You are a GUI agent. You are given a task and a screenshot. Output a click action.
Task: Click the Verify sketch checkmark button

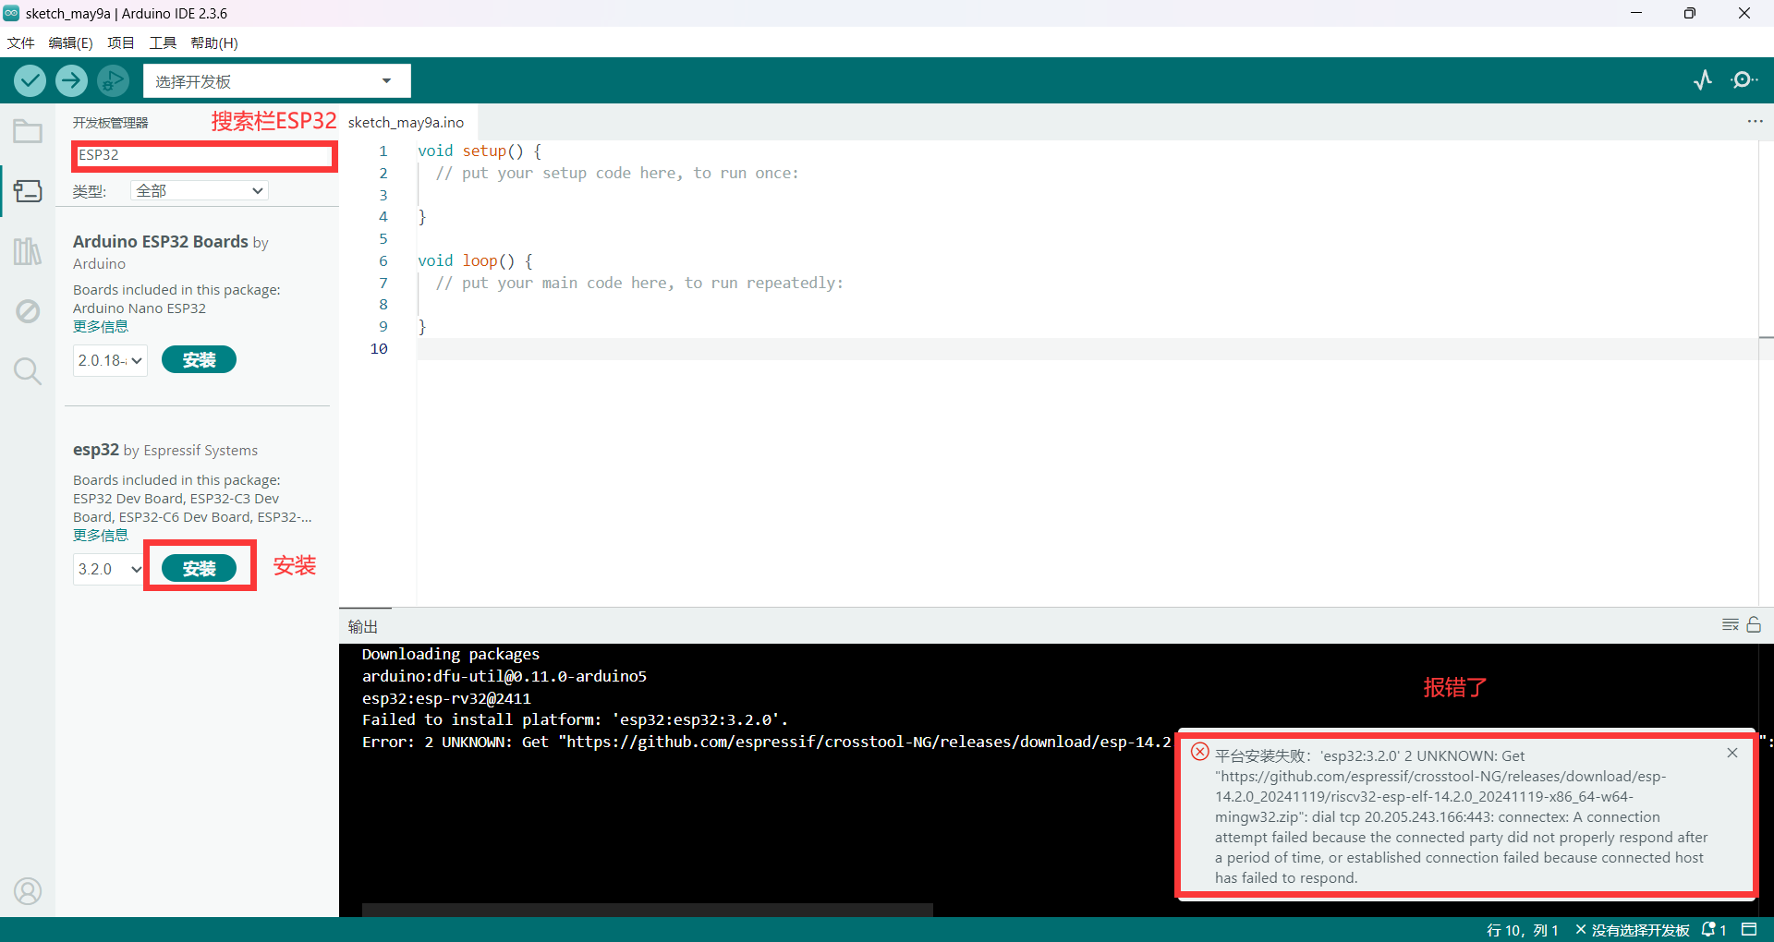(x=30, y=81)
